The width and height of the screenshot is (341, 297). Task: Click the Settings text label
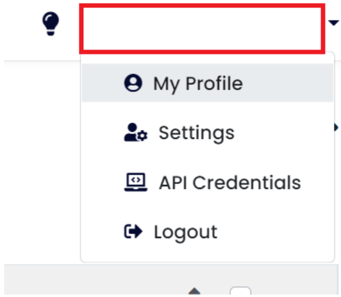pos(196,134)
